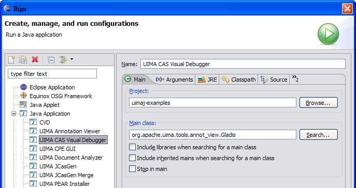Click the Duplicate configuration icon
Screen dimensions: 356x188
click(x=23, y=59)
